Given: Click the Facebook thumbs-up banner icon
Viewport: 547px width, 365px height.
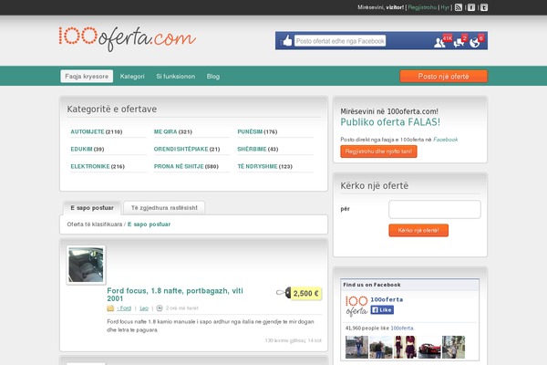Looking at the screenshot, I should click(x=286, y=41).
